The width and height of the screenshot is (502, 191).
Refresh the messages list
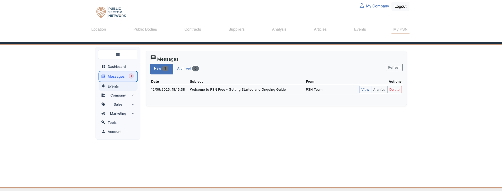(x=394, y=67)
